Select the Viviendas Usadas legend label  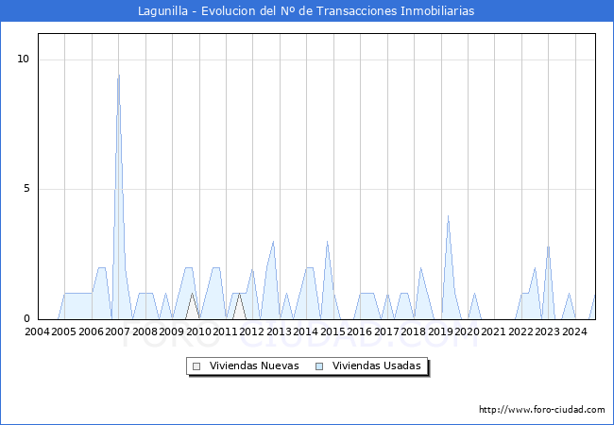(376, 365)
